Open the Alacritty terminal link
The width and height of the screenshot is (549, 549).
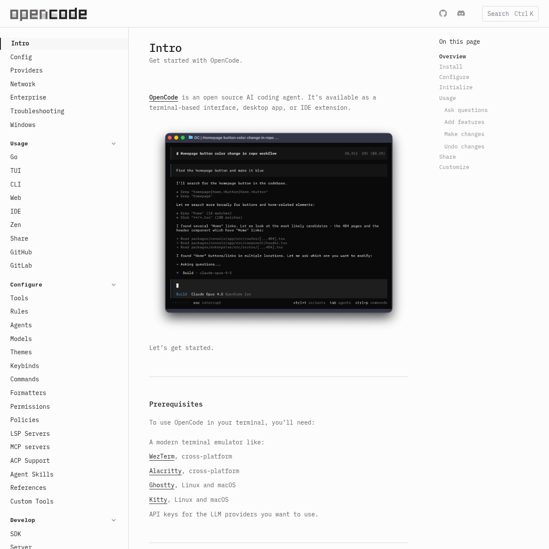(166, 471)
